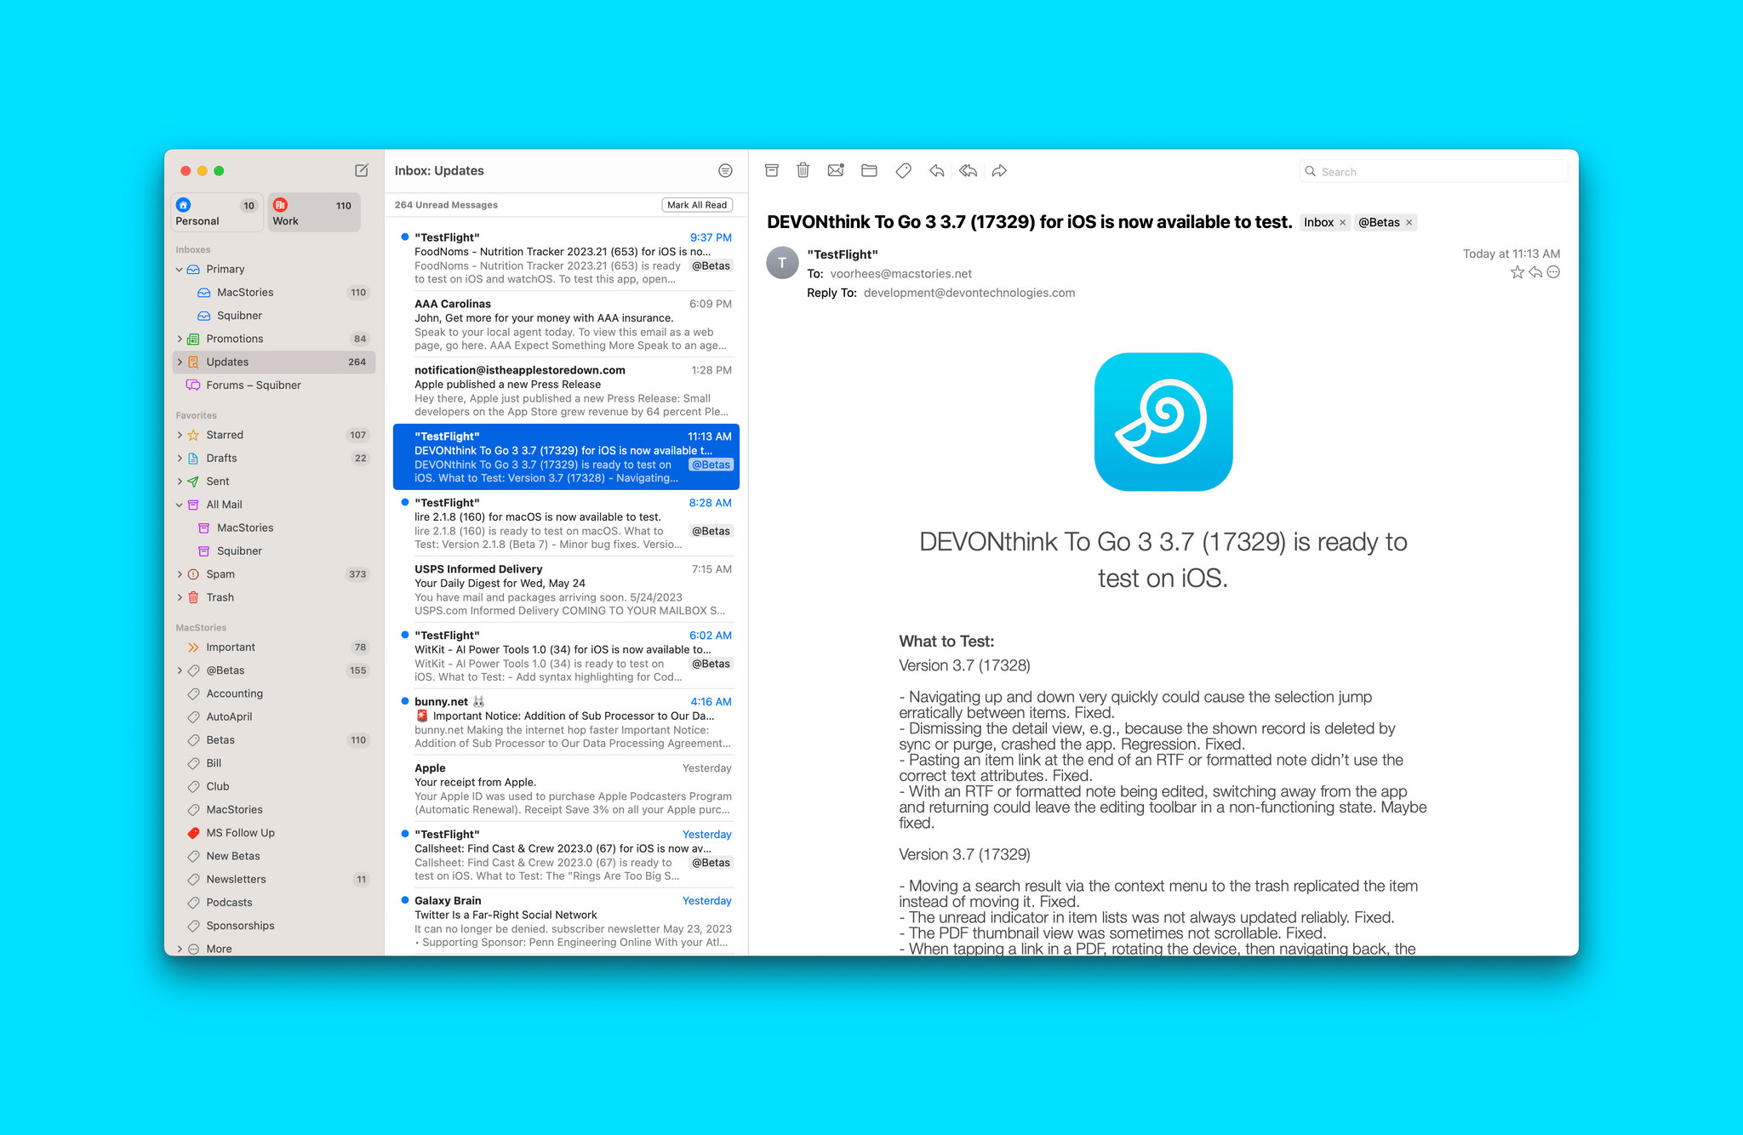Click the Archive icon in toolbar
The image size is (1743, 1135).
coord(773,170)
